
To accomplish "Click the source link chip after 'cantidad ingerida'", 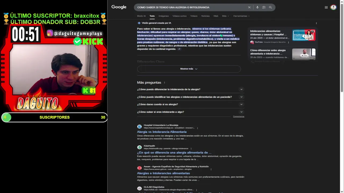I will [x=179, y=49].
